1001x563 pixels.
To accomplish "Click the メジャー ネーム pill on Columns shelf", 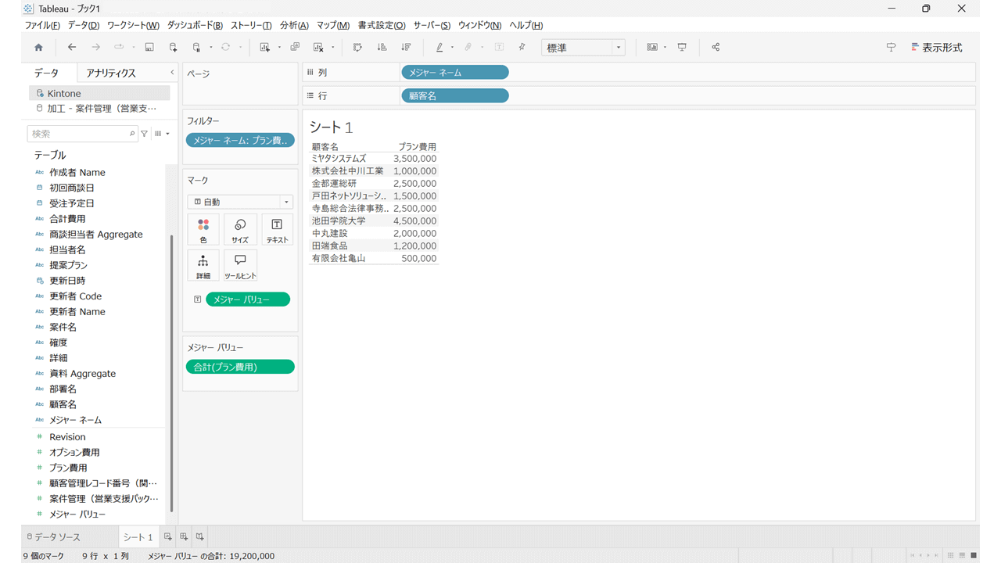I will [x=455, y=73].
